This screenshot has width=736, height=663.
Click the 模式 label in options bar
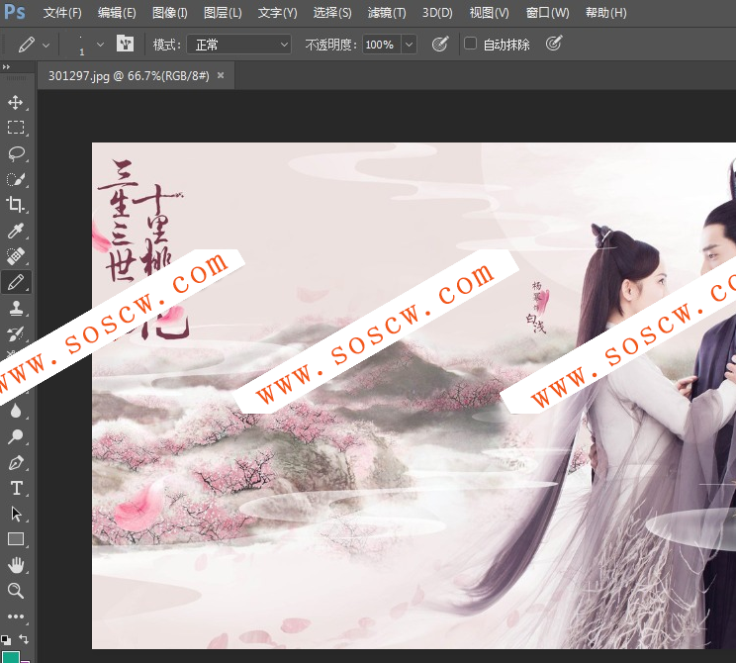[x=166, y=45]
